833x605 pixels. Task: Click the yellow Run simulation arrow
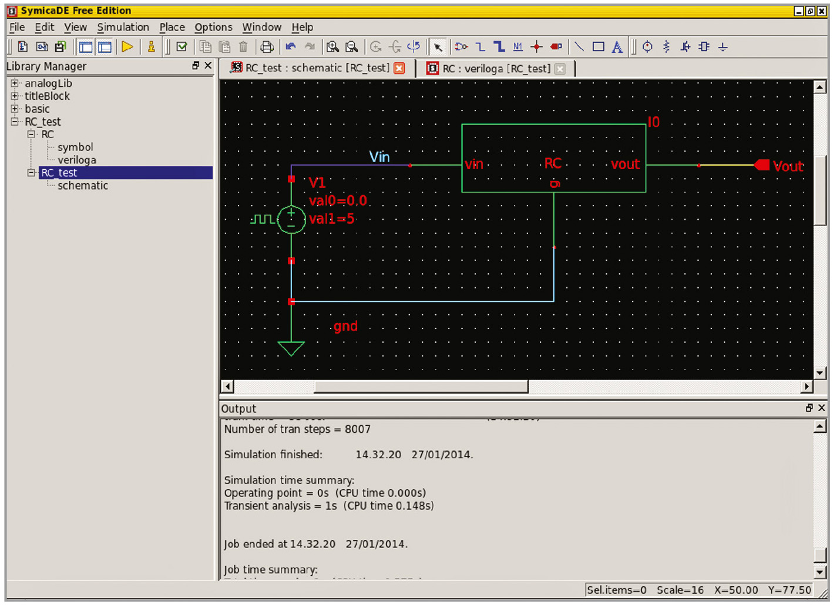[x=127, y=46]
